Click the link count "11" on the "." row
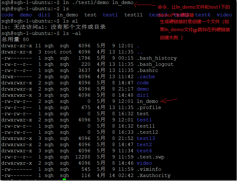This screenshot has height=181, width=237. [38, 46]
